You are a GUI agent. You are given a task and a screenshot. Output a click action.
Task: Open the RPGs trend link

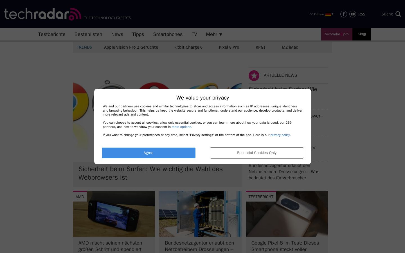coord(260,47)
